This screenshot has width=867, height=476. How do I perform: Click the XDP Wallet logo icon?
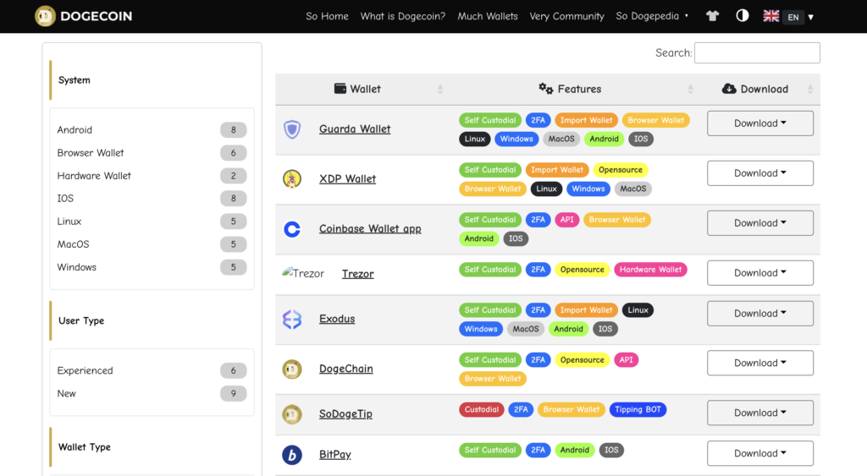(292, 179)
